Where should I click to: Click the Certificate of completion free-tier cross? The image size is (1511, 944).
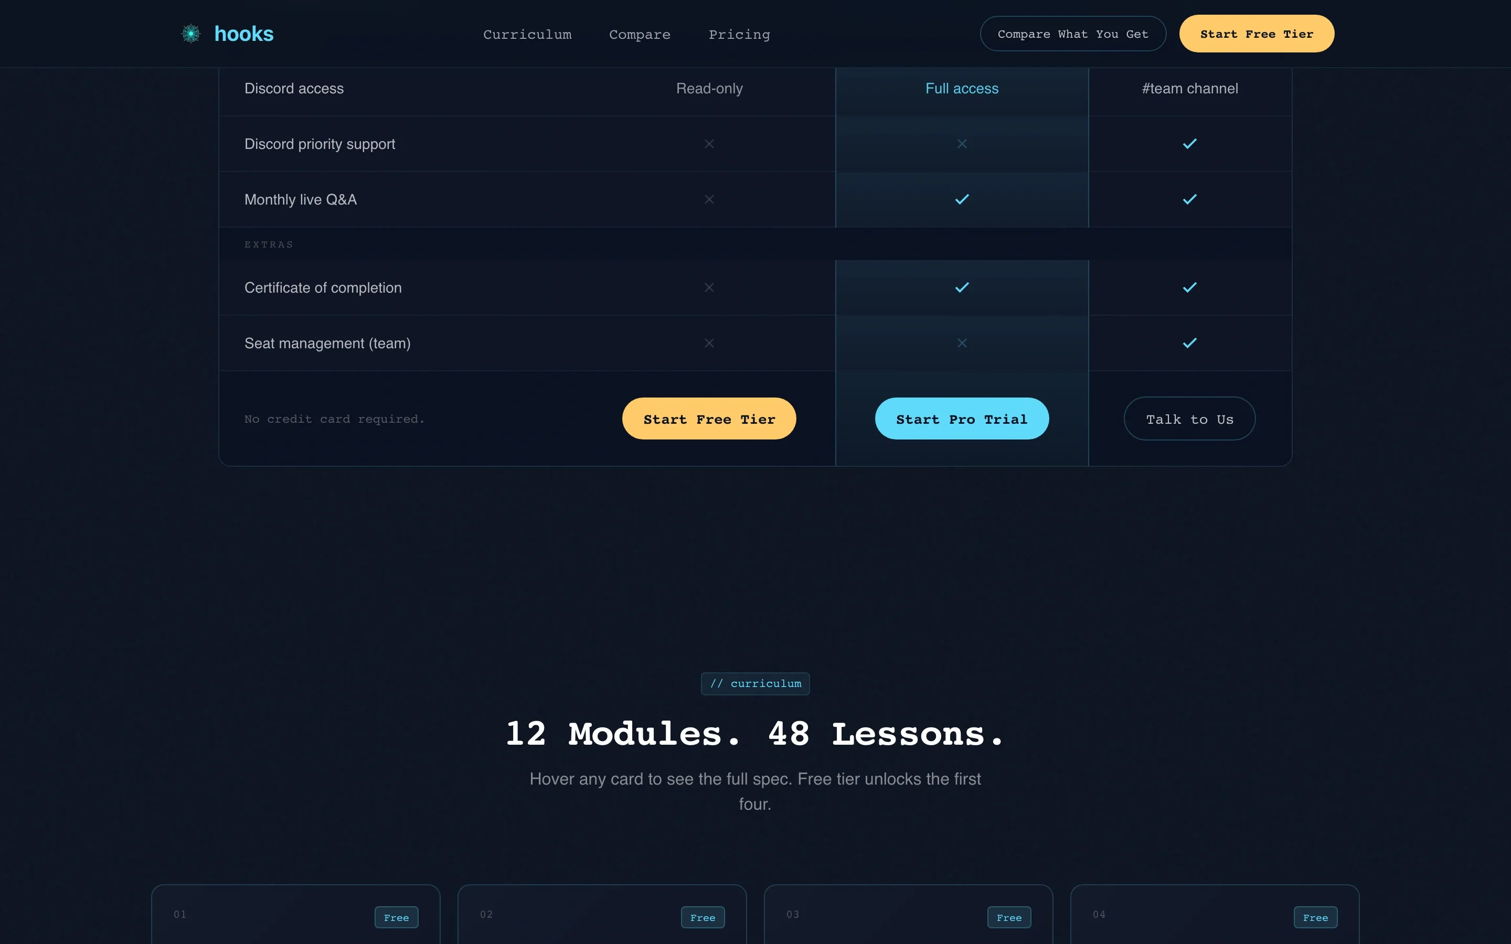(709, 287)
